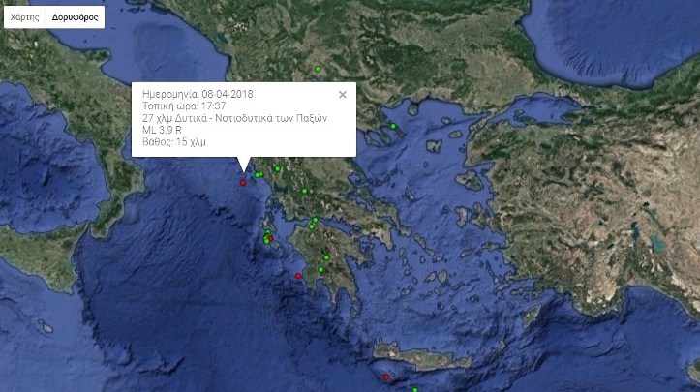Select the northern green marker near Patras gulf

click(x=316, y=220)
